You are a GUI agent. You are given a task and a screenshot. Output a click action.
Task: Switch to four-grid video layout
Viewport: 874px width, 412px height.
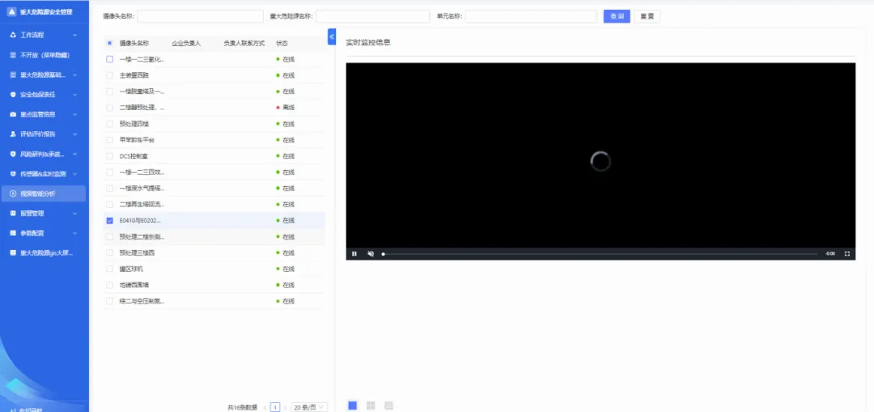371,406
